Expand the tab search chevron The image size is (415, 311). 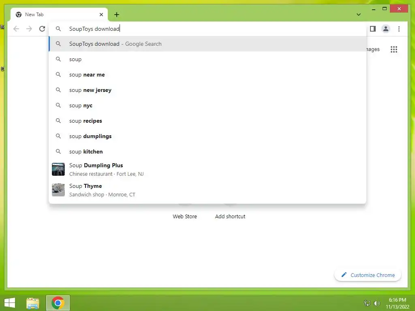click(x=358, y=15)
